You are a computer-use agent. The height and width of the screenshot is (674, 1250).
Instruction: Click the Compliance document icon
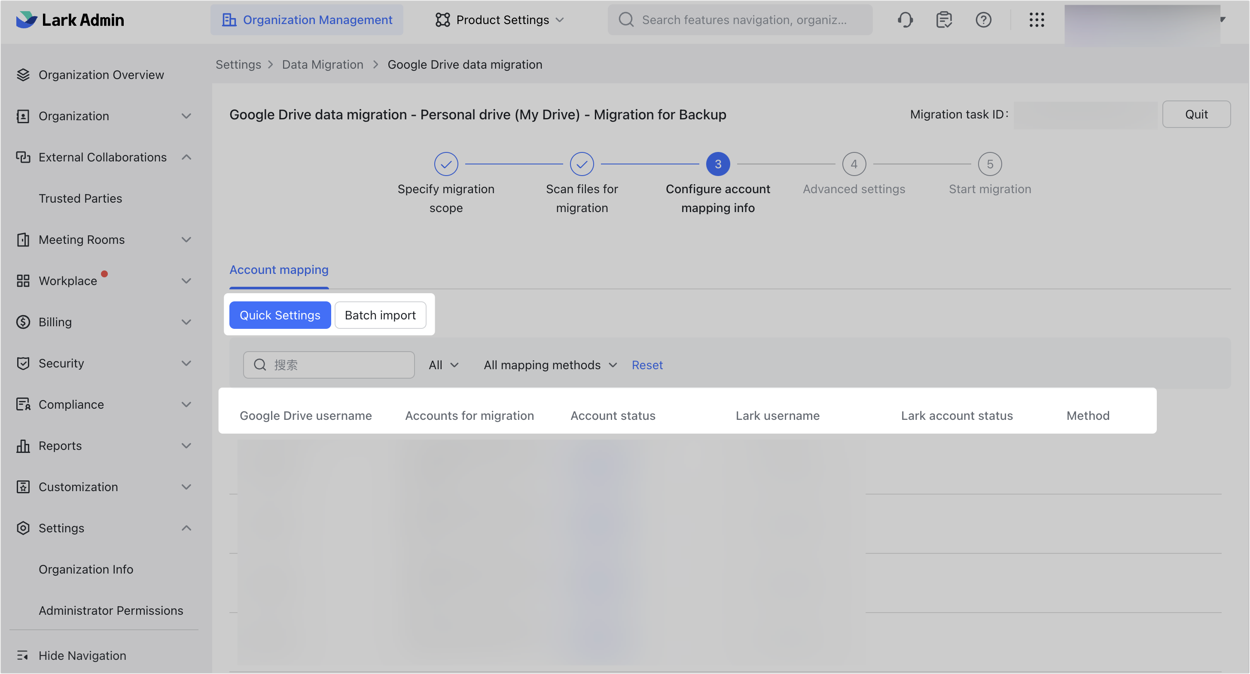[x=23, y=404]
